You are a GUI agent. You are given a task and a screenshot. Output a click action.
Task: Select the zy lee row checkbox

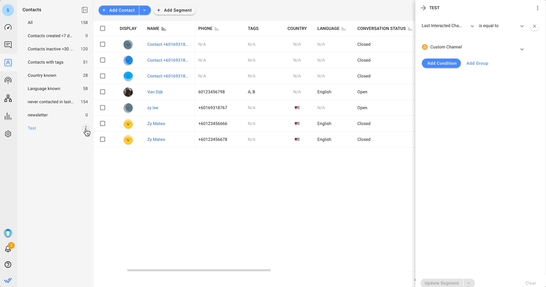[x=103, y=108]
